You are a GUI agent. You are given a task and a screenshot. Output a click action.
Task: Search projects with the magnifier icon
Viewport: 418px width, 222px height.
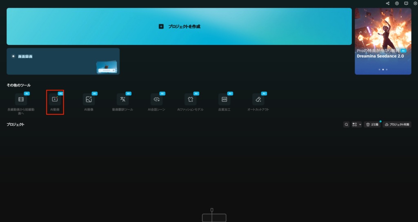coord(346,124)
